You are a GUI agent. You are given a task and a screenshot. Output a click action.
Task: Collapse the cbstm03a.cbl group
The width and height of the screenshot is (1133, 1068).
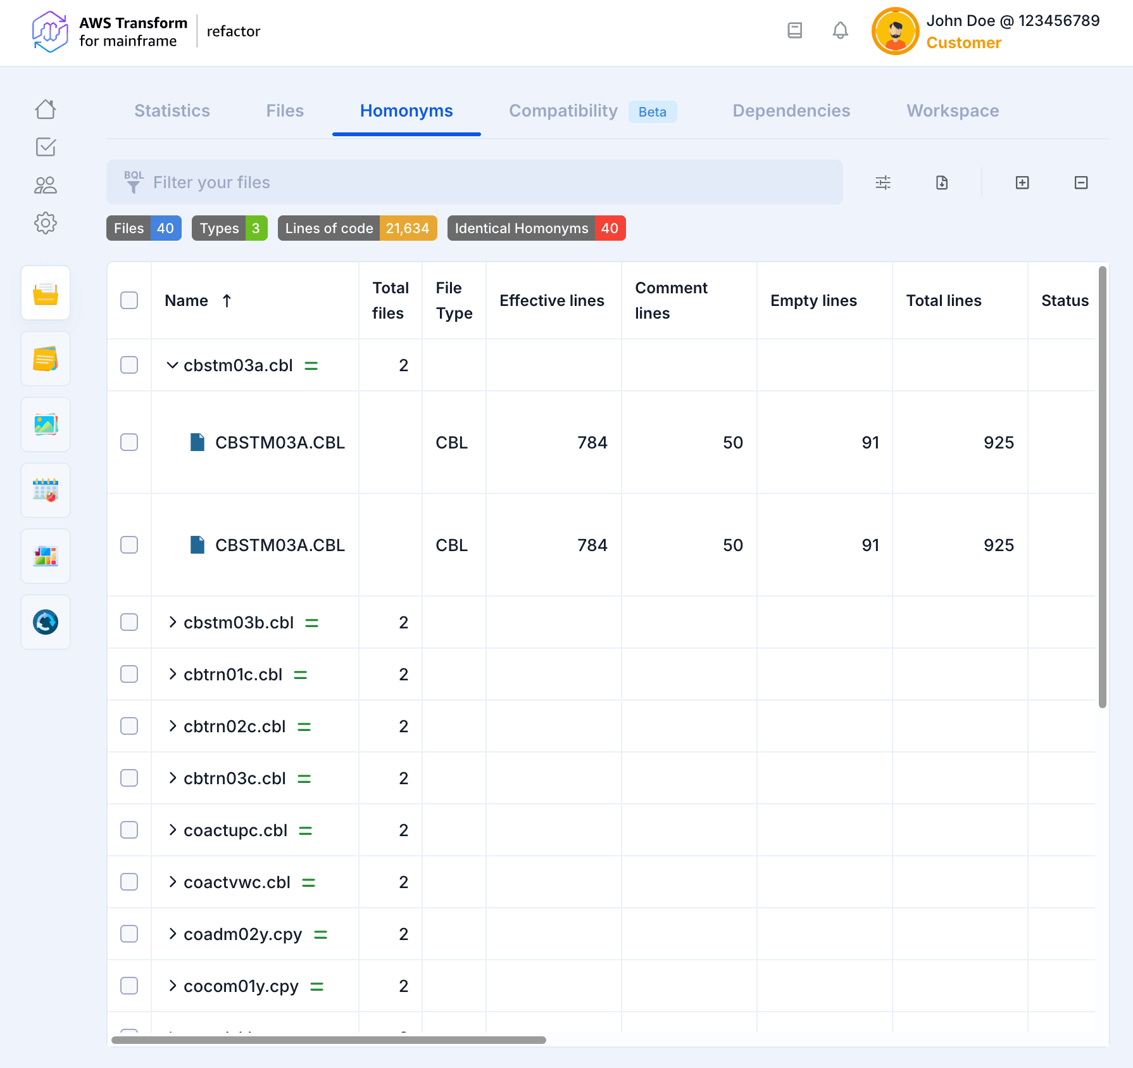(x=172, y=366)
